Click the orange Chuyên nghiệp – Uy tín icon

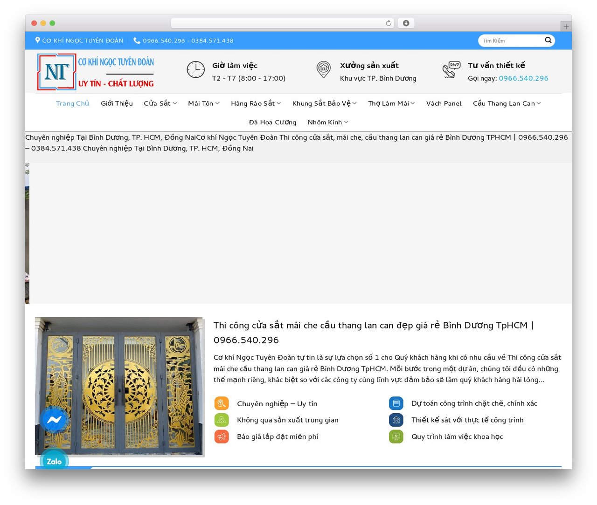click(x=222, y=403)
